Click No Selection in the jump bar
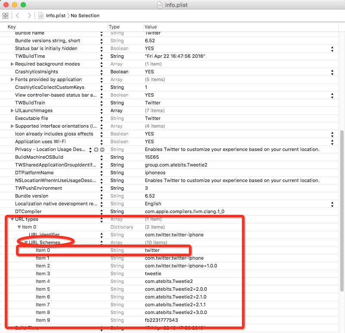This screenshot has width=345, height=333. point(85,16)
